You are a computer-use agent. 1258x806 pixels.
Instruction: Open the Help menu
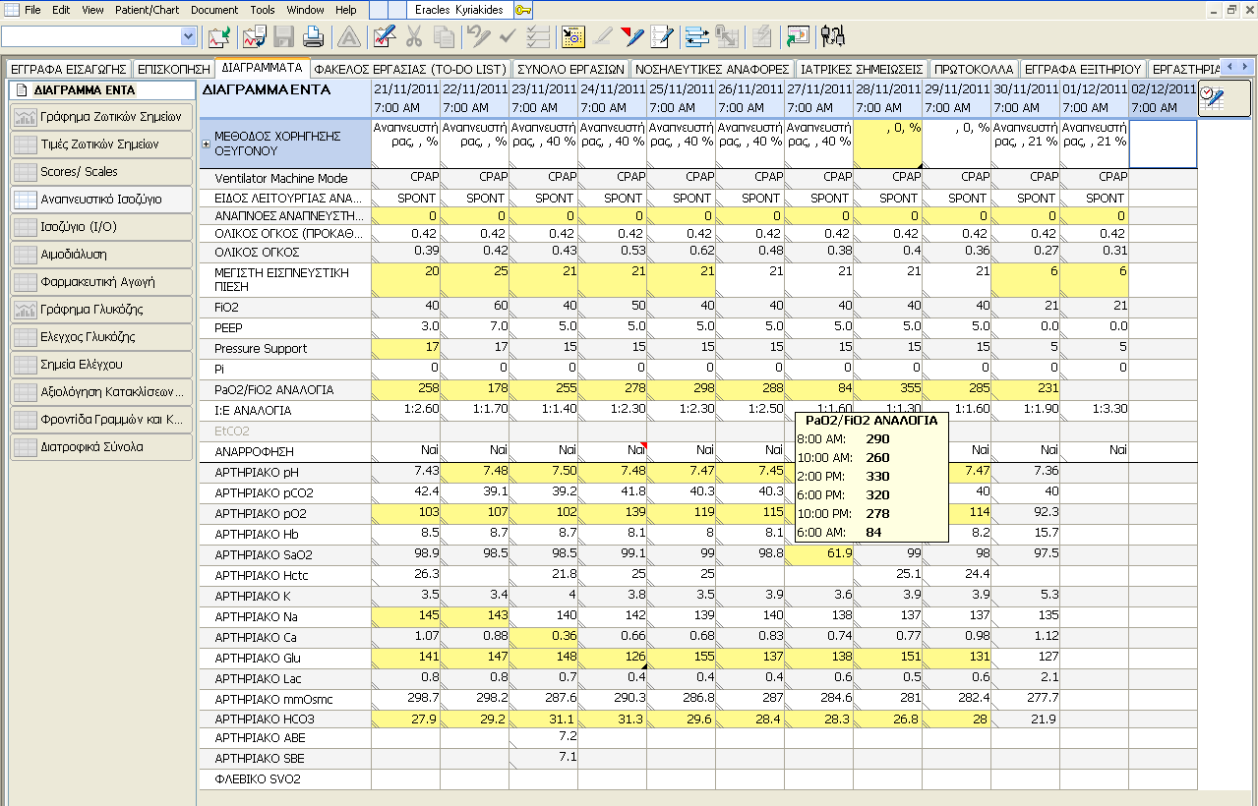pyautogui.click(x=346, y=10)
